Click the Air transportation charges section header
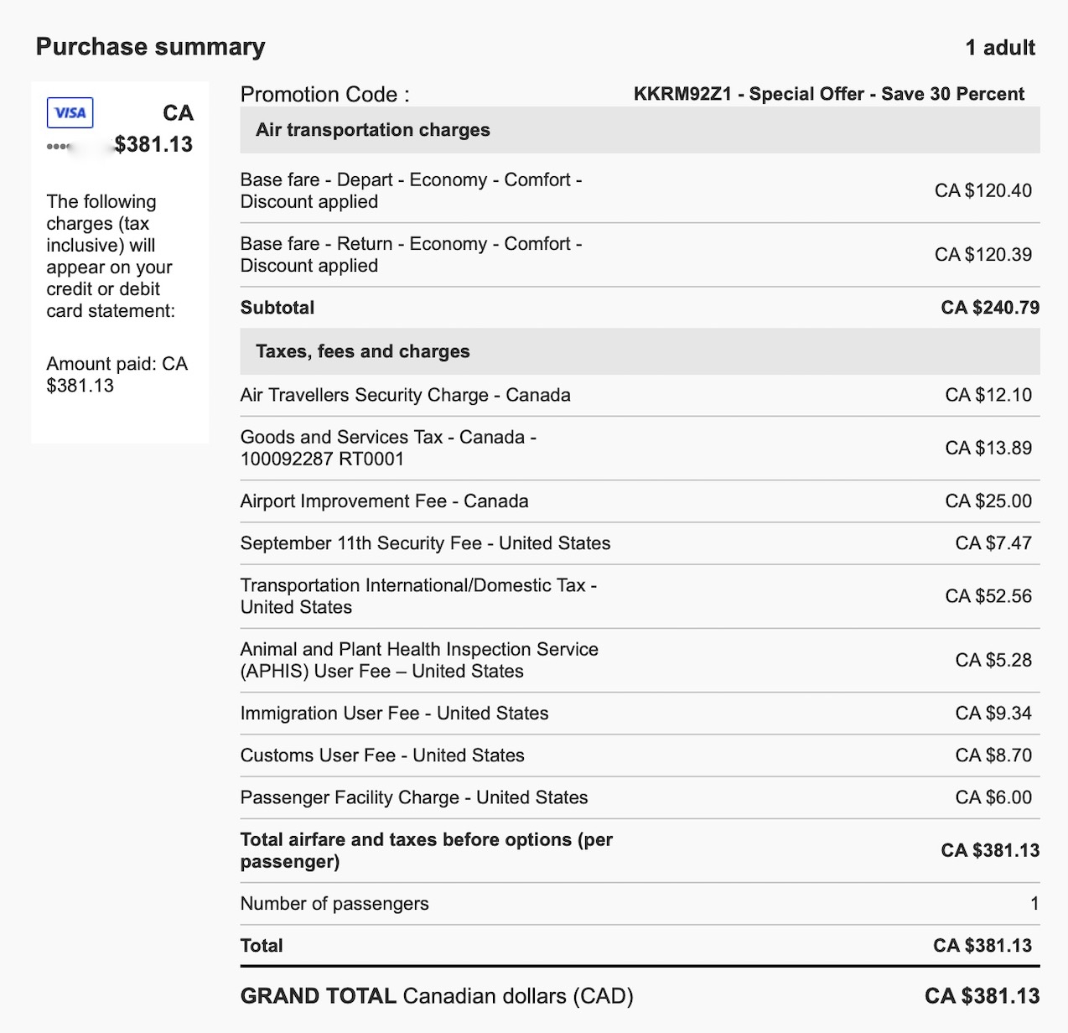The width and height of the screenshot is (1068, 1033). coord(373,130)
